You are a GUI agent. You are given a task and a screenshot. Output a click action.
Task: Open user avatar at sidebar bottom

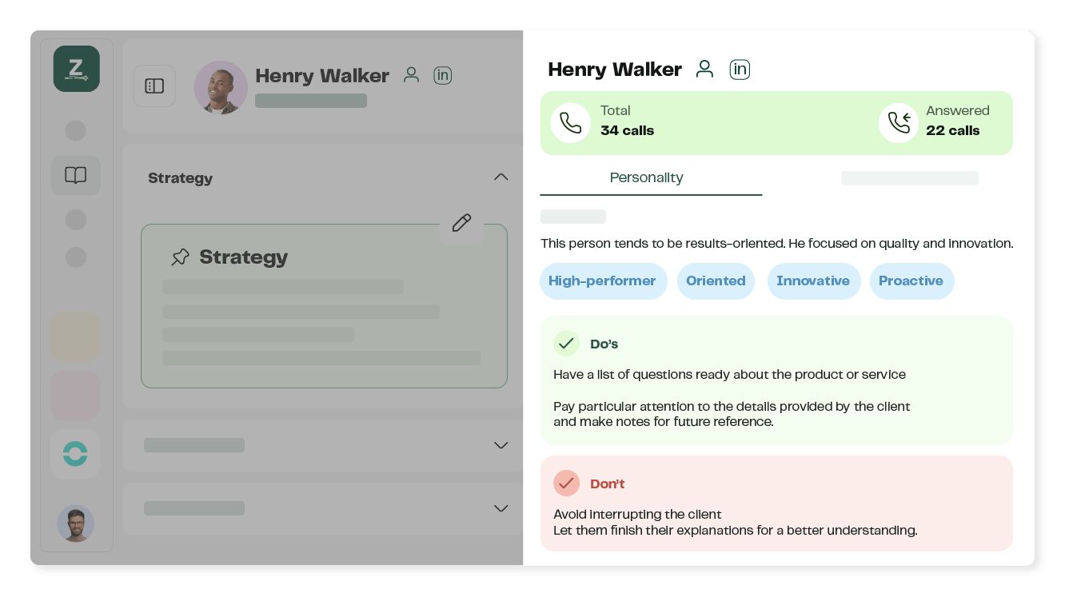tap(76, 524)
